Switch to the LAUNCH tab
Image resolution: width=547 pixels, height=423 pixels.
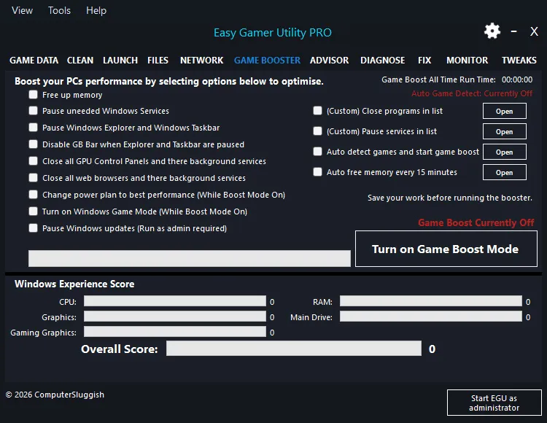click(x=120, y=61)
